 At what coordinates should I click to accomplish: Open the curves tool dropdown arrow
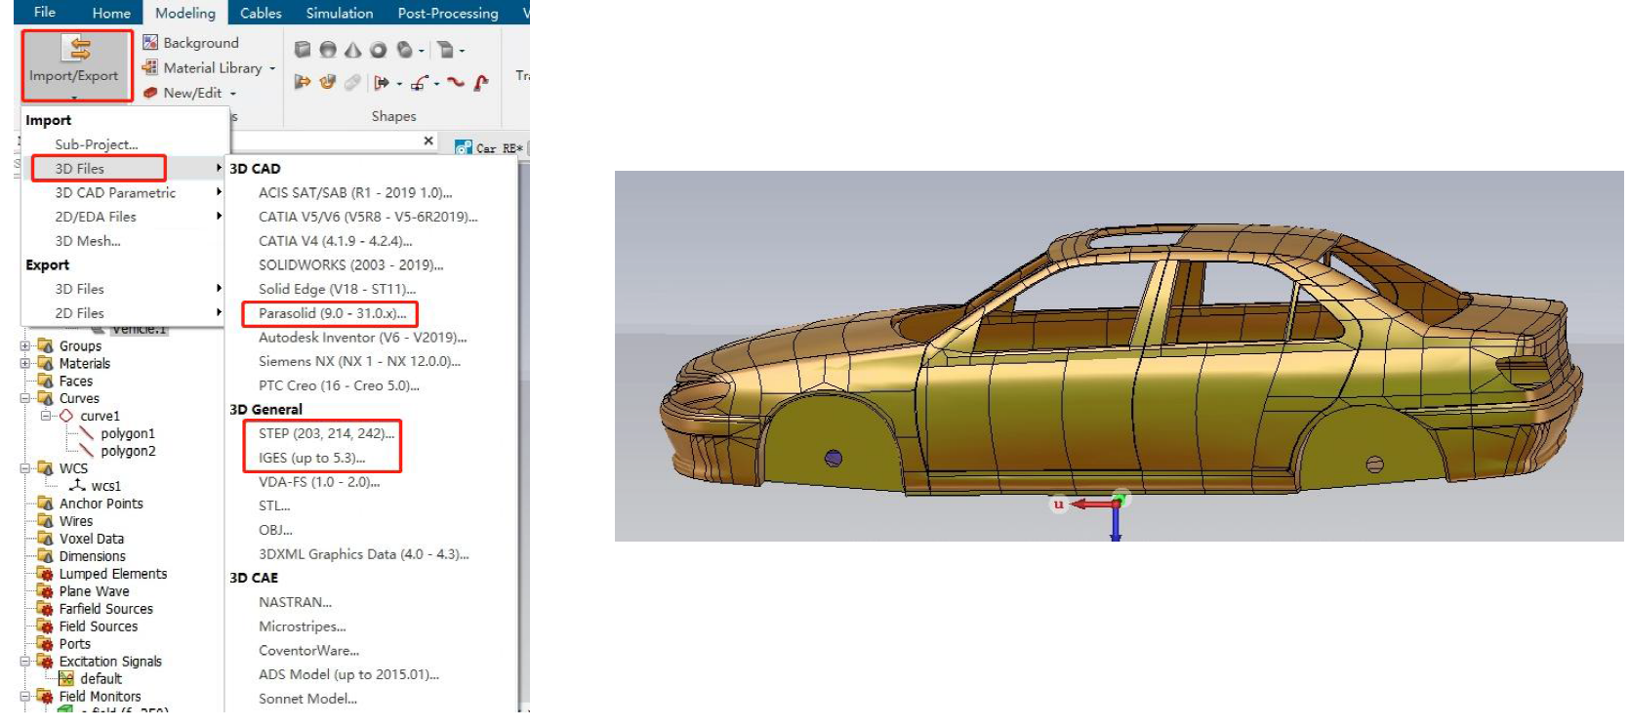pyautogui.click(x=436, y=84)
